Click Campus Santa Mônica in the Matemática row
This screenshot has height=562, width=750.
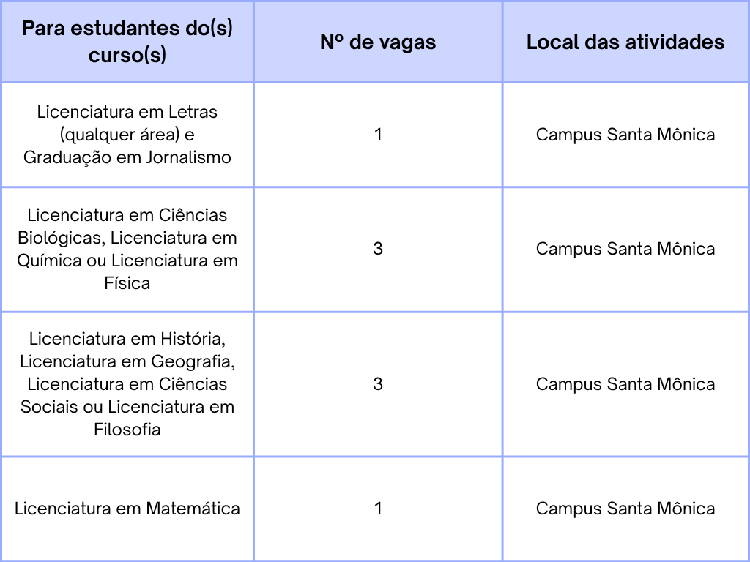(625, 508)
